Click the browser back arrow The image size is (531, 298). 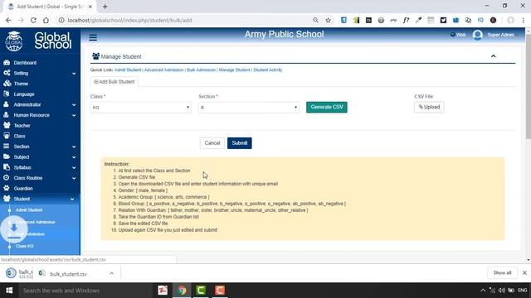click(x=8, y=20)
